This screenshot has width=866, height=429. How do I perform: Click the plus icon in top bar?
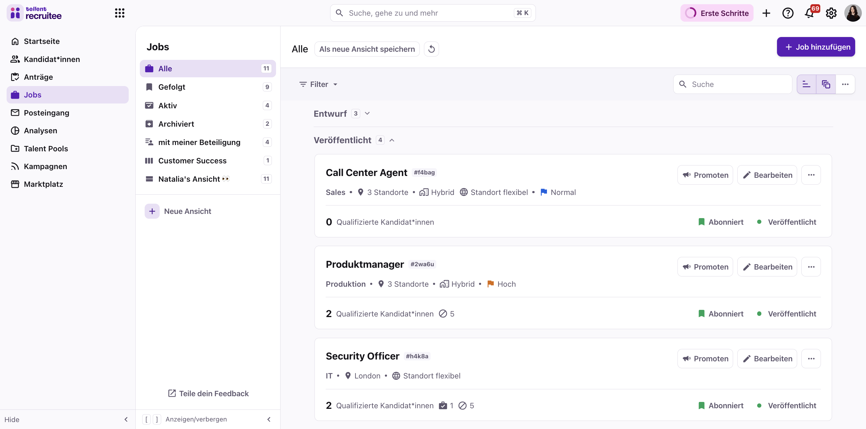pos(766,13)
